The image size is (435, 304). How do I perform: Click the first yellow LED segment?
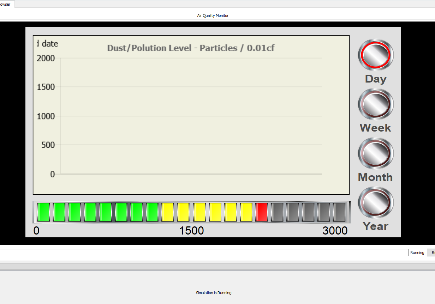point(168,212)
